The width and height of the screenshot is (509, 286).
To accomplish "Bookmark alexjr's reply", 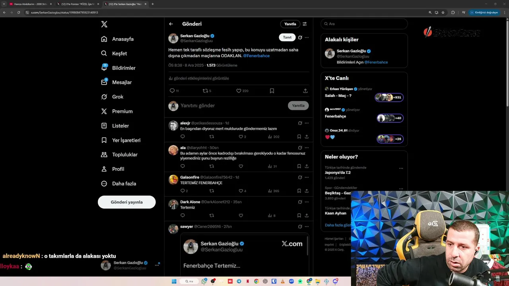I will [299, 137].
